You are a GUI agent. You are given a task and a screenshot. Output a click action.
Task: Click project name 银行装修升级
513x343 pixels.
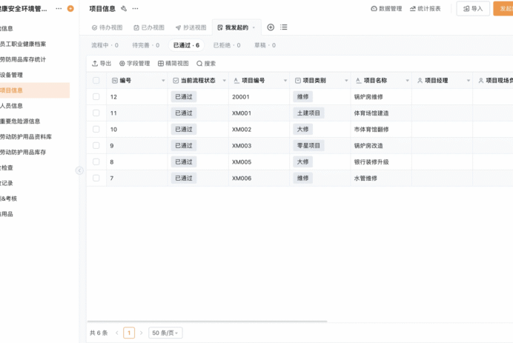[371, 161]
